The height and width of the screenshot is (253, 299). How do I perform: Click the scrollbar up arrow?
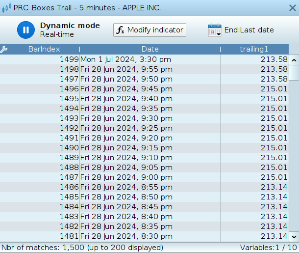click(x=294, y=60)
